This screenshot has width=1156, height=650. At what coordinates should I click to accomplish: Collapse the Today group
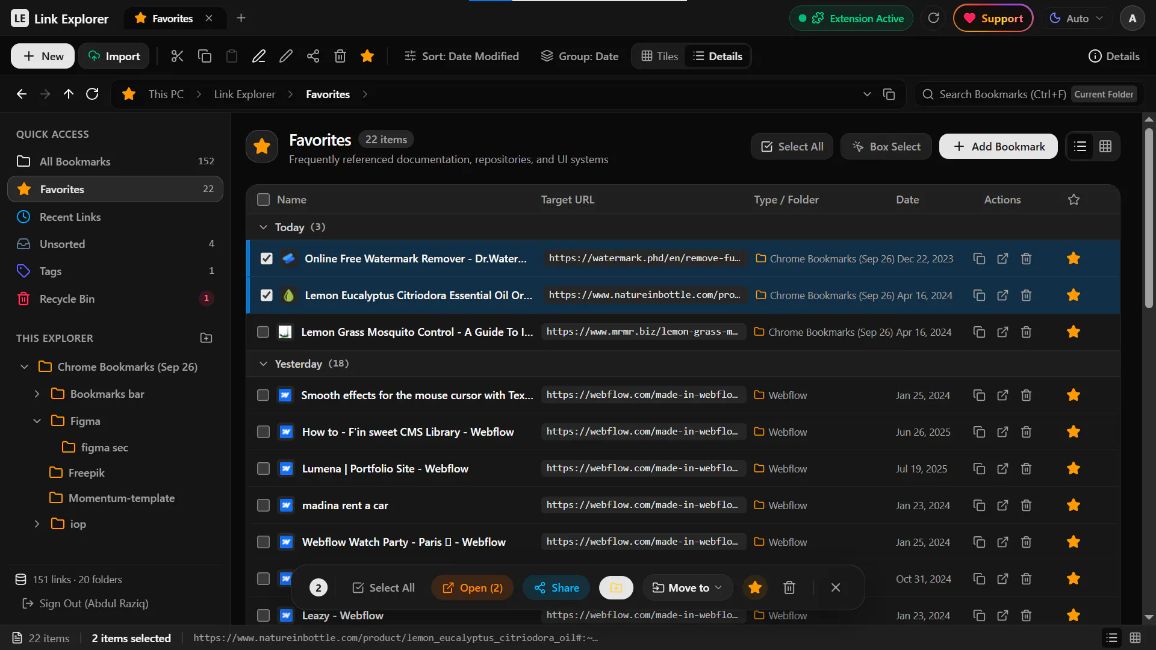click(x=263, y=227)
